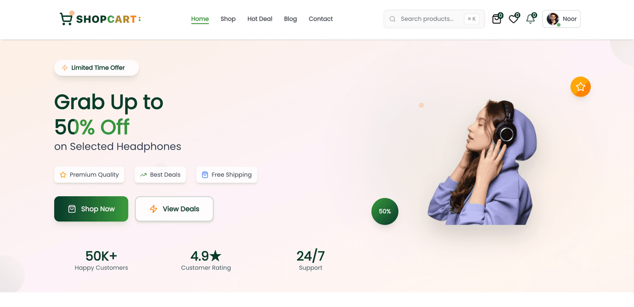Click the Free Shipping tag
The image size is (634, 307).
coord(227,175)
